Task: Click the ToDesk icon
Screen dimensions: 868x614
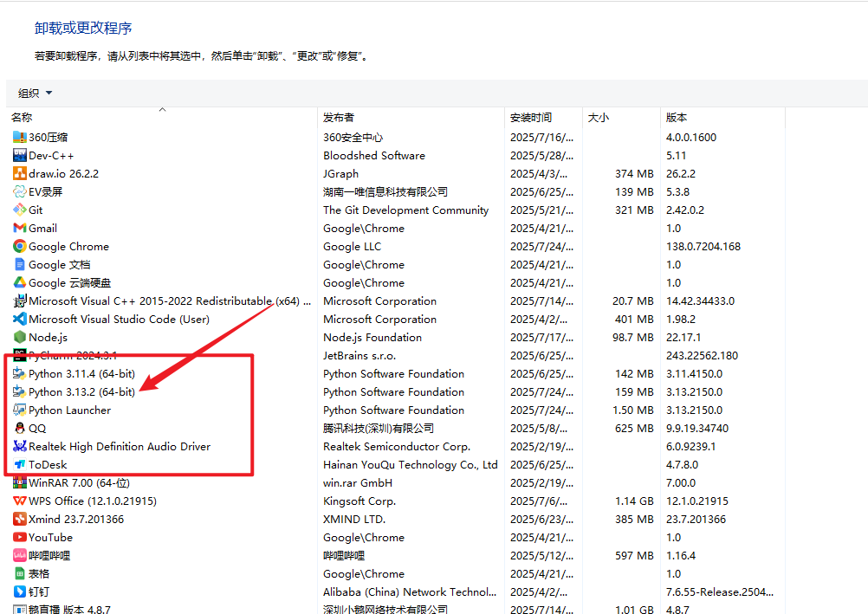Action: (19, 464)
